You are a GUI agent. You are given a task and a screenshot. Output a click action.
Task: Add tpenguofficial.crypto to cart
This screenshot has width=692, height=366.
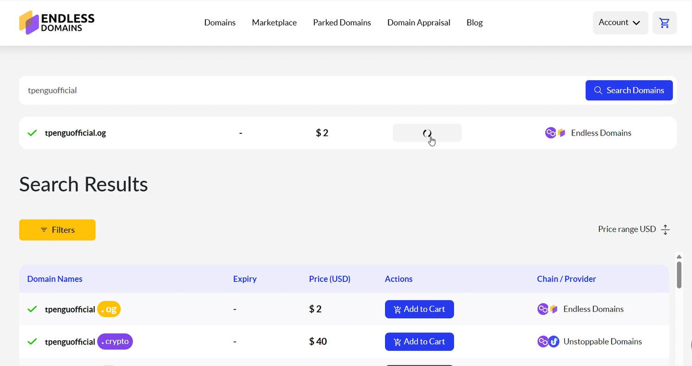pos(419,342)
